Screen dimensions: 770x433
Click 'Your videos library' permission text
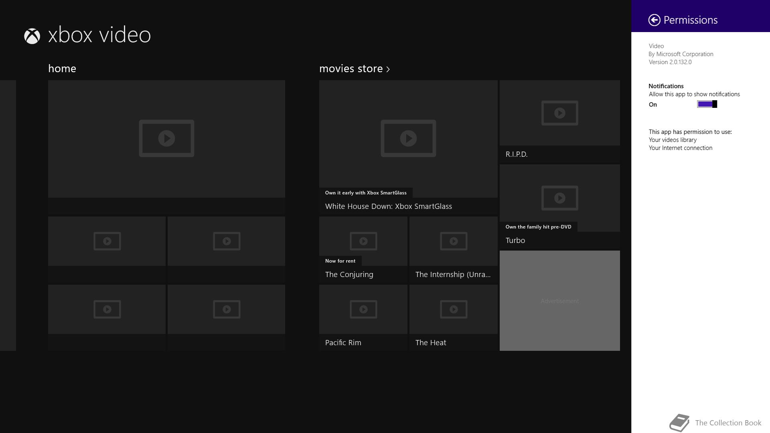coord(673,140)
